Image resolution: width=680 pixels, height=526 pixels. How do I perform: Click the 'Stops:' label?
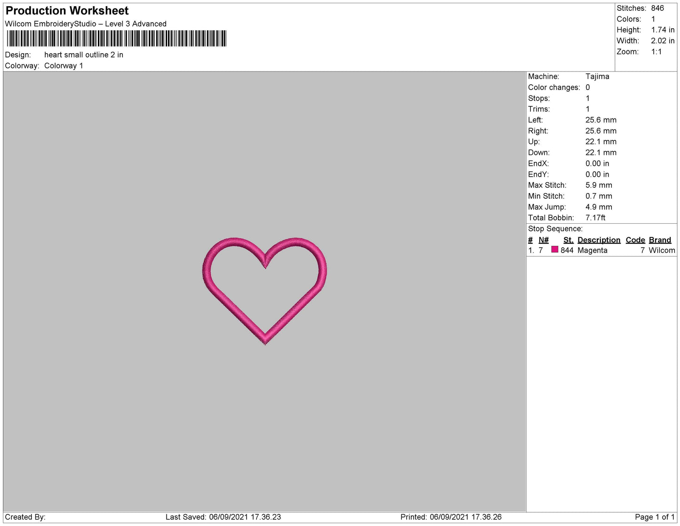tap(539, 98)
